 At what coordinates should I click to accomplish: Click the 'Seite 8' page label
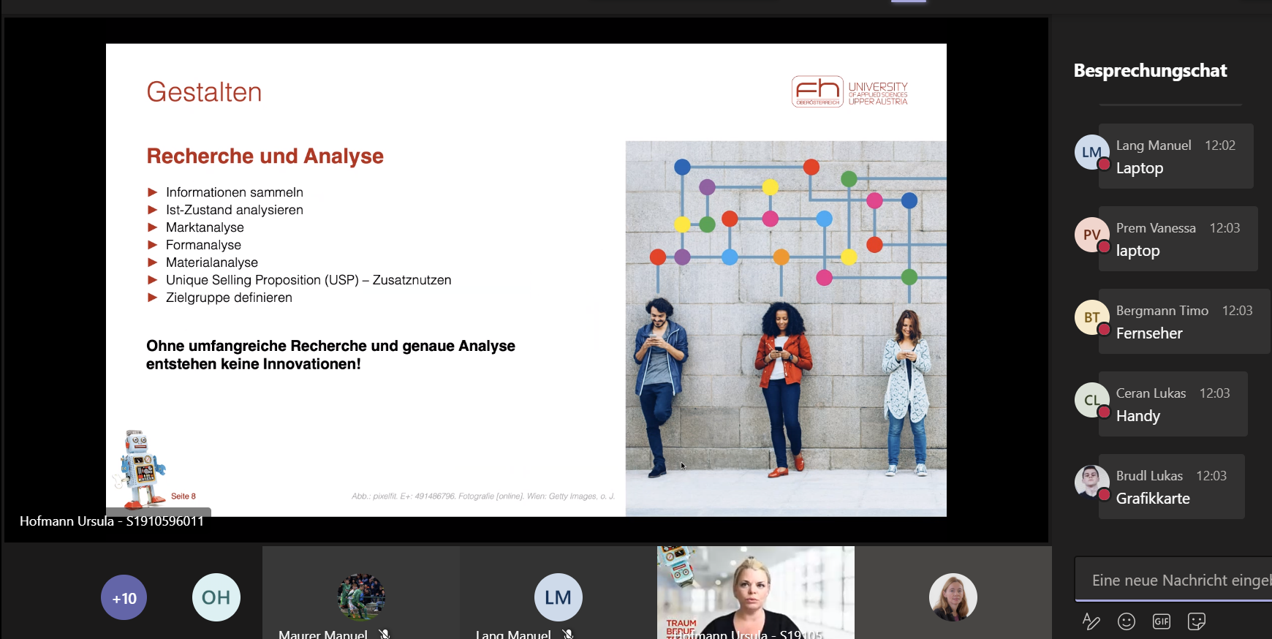click(x=183, y=496)
